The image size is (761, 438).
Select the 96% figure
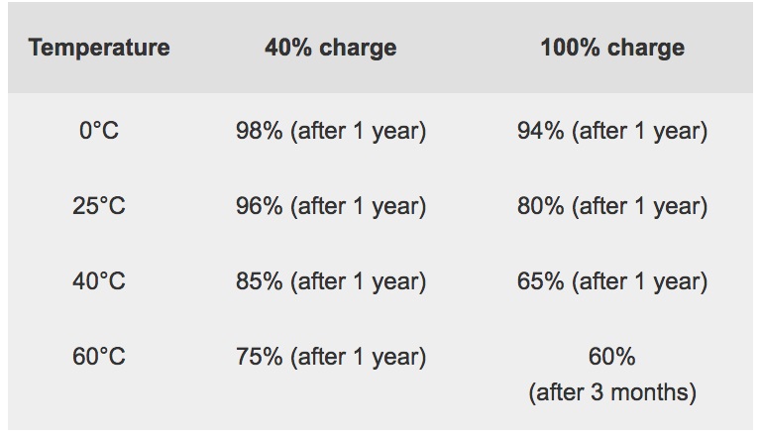pyautogui.click(x=259, y=206)
